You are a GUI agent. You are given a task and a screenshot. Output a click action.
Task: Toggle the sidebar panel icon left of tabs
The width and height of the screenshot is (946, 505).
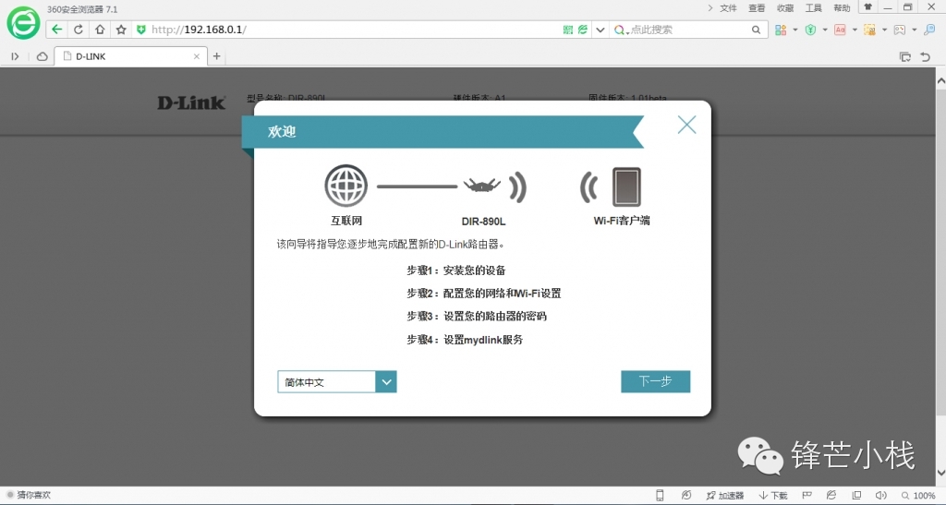(x=15, y=56)
